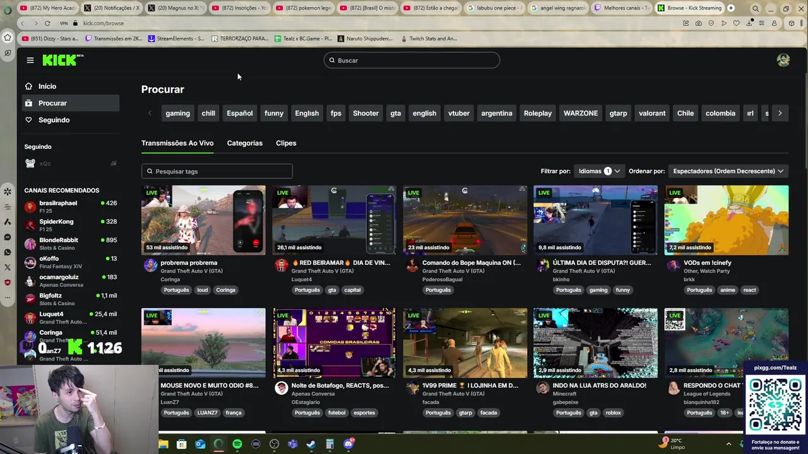Open the user profile avatar menu
Screen dimensions: 808x454
[783, 60]
